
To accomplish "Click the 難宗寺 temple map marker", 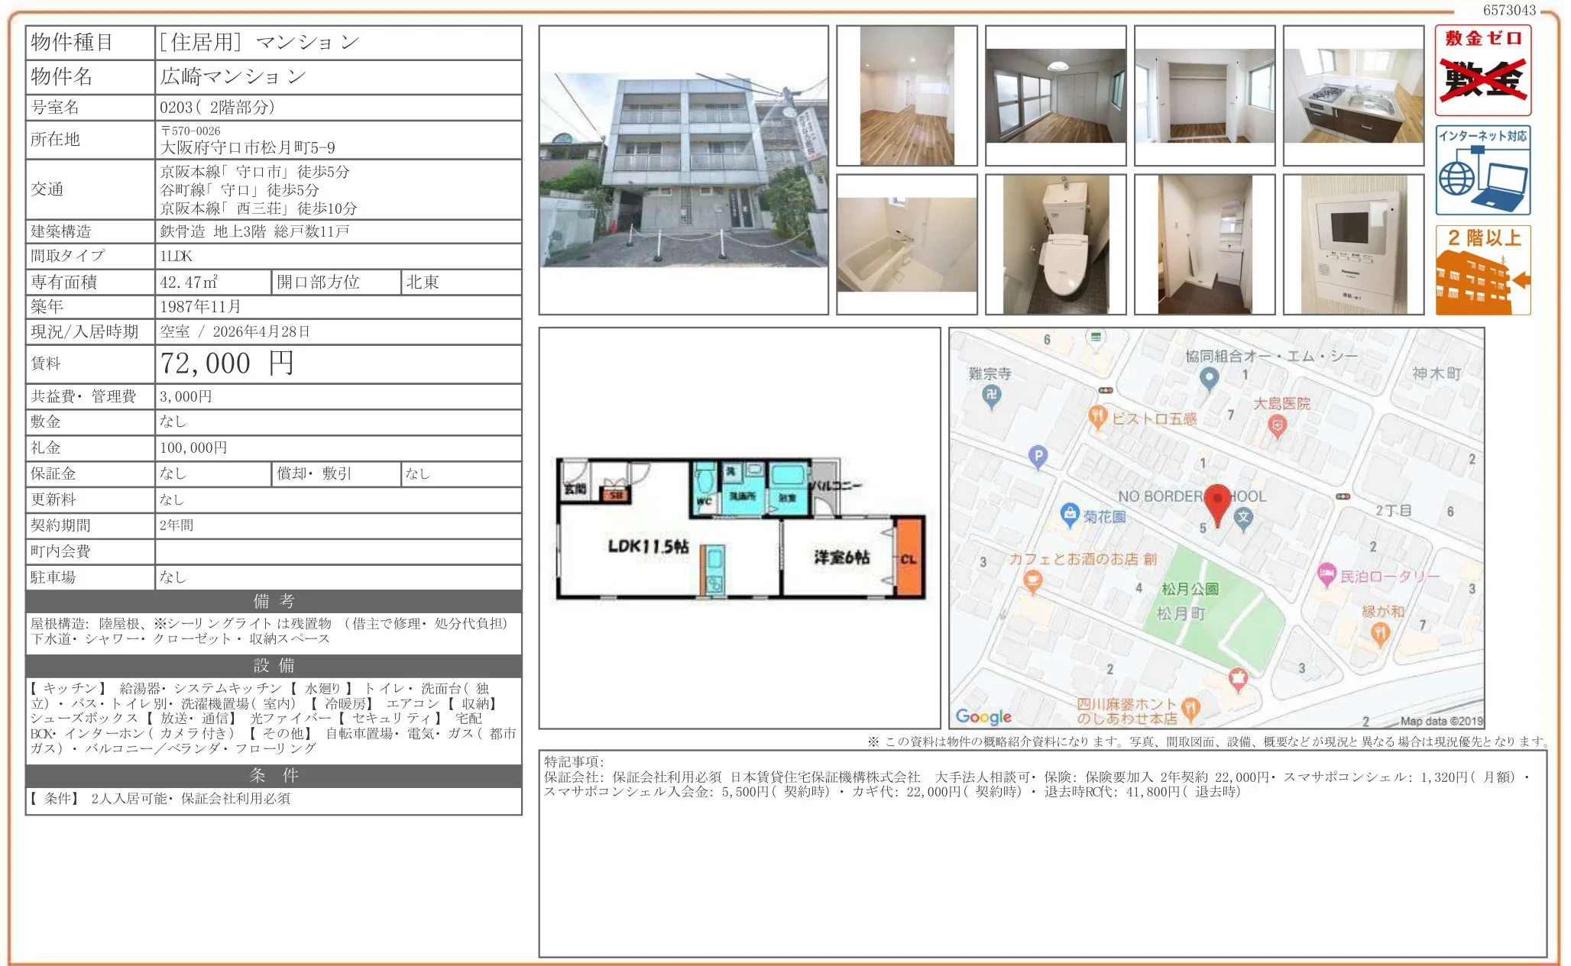I will point(991,395).
